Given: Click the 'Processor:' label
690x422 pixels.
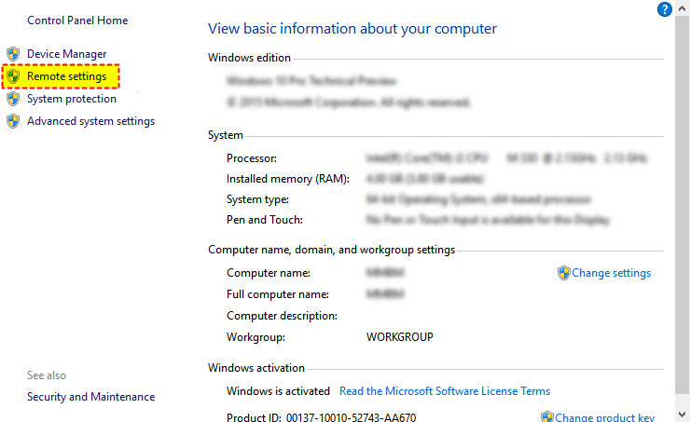Looking at the screenshot, I should (x=252, y=158).
